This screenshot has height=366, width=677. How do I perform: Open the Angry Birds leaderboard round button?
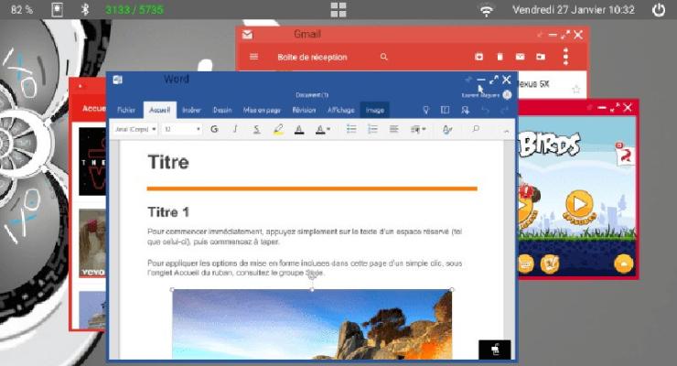coord(550,264)
